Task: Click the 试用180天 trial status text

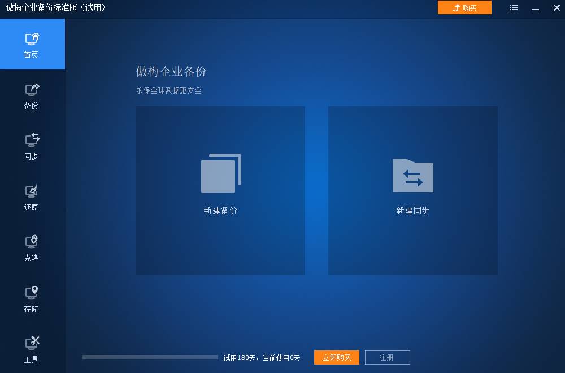Action: pos(262,358)
